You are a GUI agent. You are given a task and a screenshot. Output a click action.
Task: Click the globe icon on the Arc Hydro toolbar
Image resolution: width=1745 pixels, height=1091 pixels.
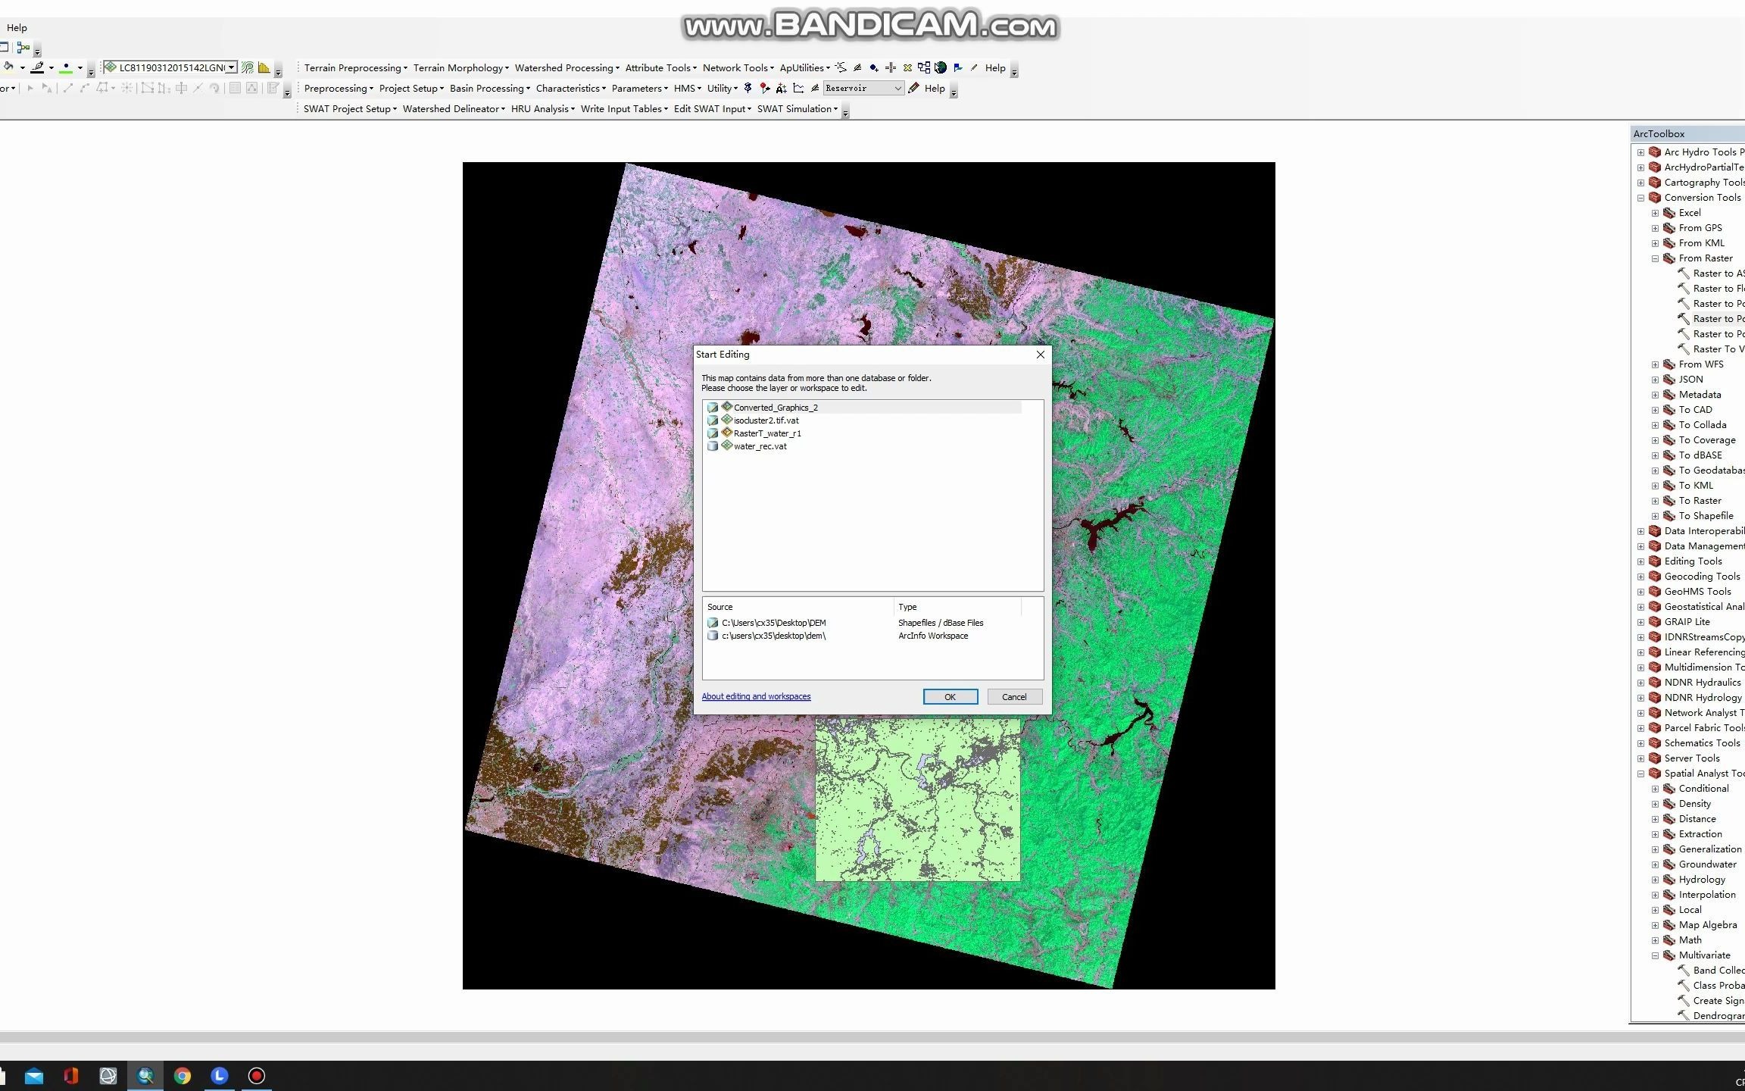(941, 67)
